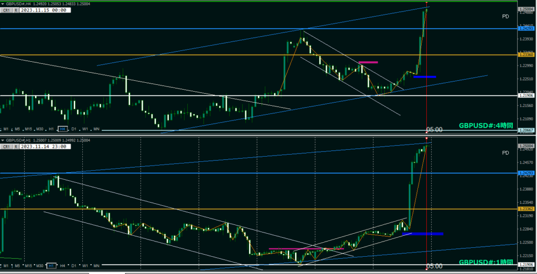Viewport: 537px width, 274px height.
Task: Switch lower chart to D1 timeframe
Action: point(73,266)
